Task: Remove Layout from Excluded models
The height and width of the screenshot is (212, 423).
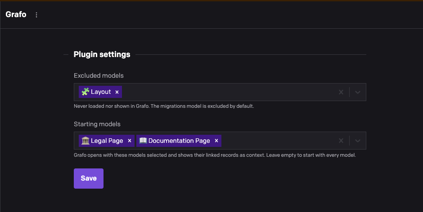Action: point(117,92)
